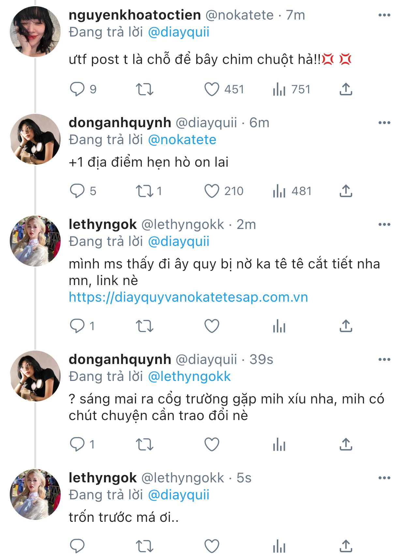Click the @lethyngokk mention in donganhquynh's reply

click(x=189, y=376)
